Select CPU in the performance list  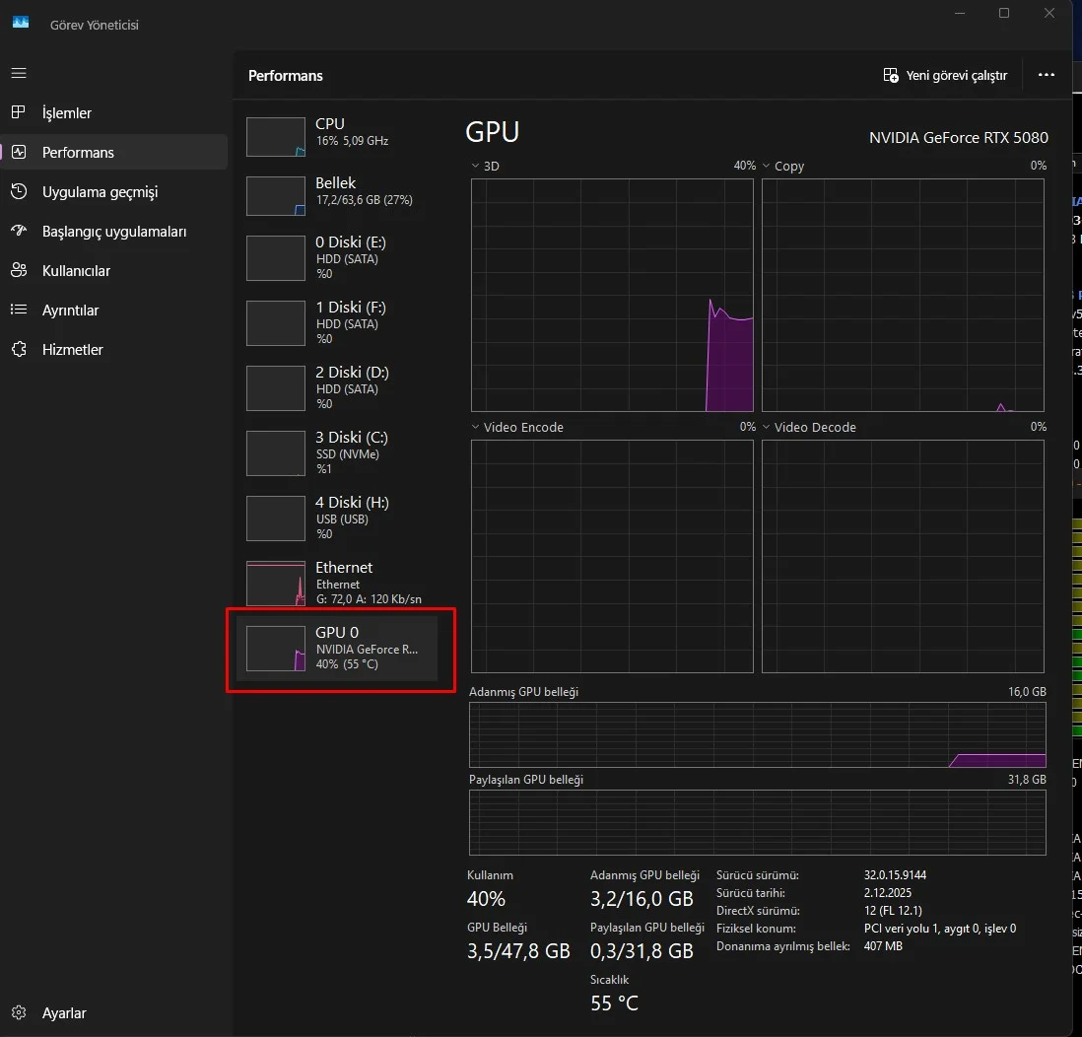(335, 136)
